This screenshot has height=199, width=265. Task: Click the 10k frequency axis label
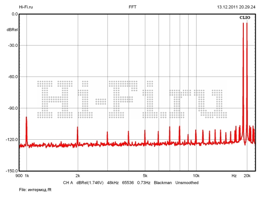[x=196, y=176]
